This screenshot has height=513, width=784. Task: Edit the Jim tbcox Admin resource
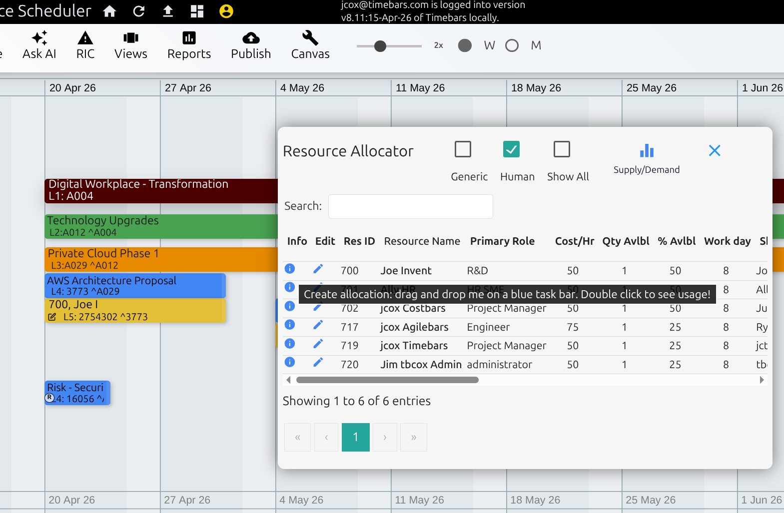318,362
